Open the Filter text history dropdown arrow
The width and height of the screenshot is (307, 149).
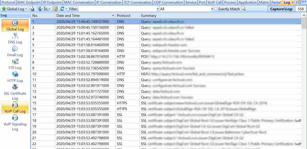158,9
